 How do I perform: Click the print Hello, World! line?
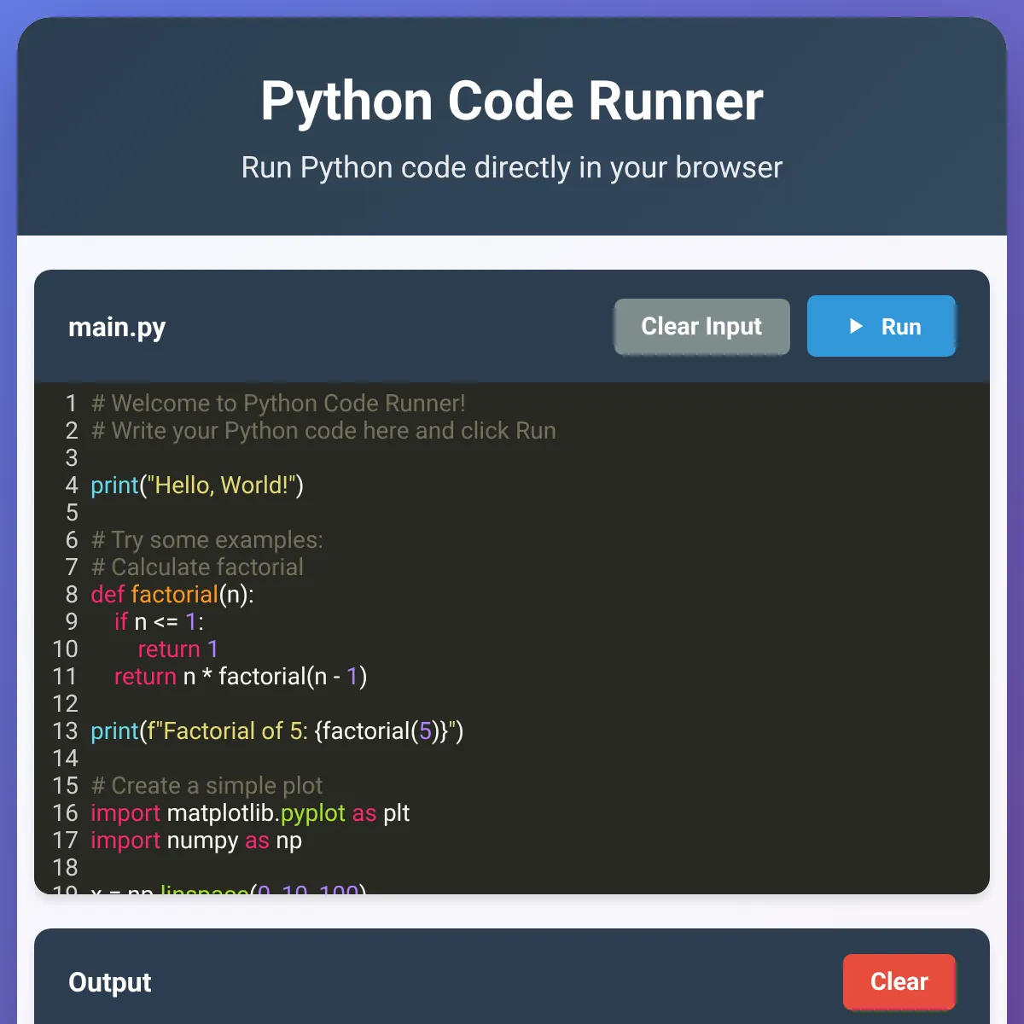coord(197,485)
